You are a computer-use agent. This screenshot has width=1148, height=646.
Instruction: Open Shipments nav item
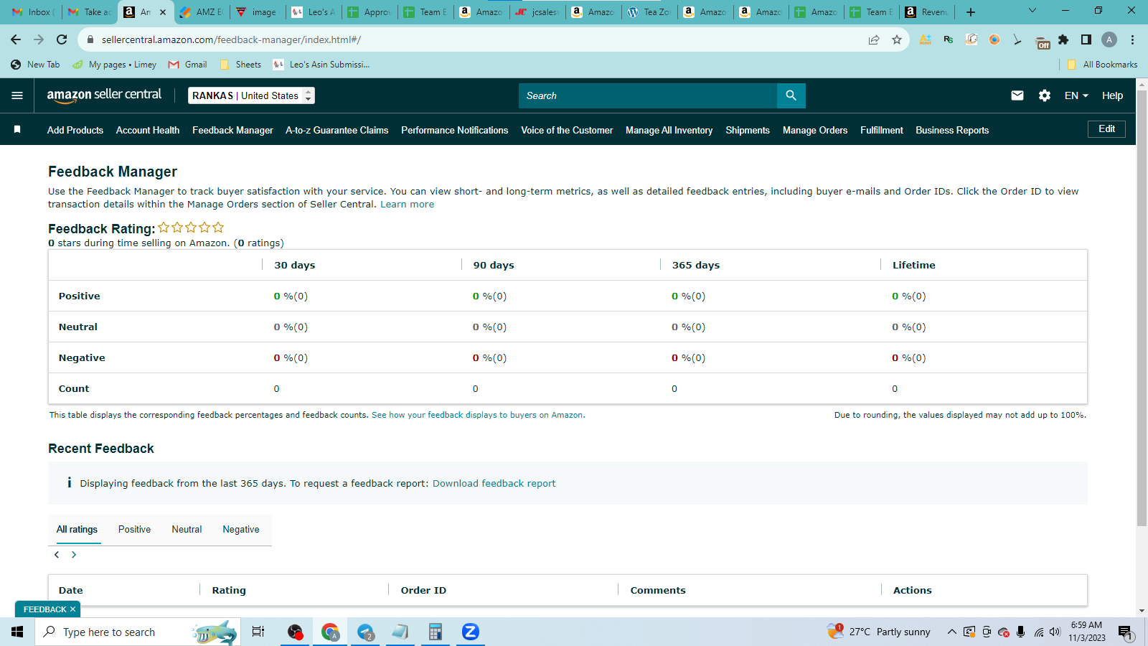748,130
